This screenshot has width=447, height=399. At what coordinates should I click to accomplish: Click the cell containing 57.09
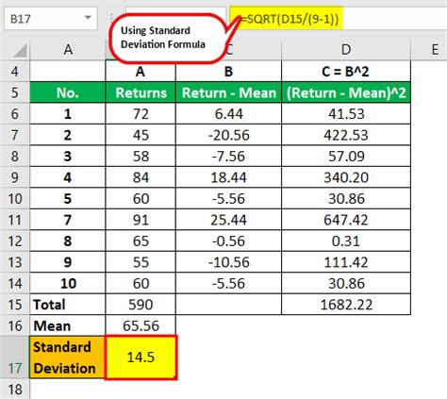[346, 157]
